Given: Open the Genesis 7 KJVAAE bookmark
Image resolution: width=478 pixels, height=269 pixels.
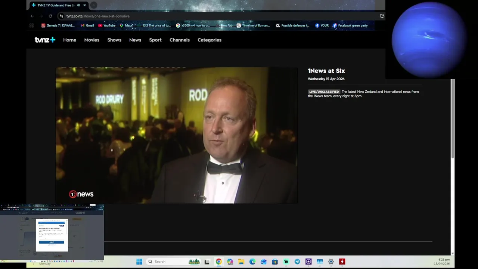Looking at the screenshot, I should (58, 25).
